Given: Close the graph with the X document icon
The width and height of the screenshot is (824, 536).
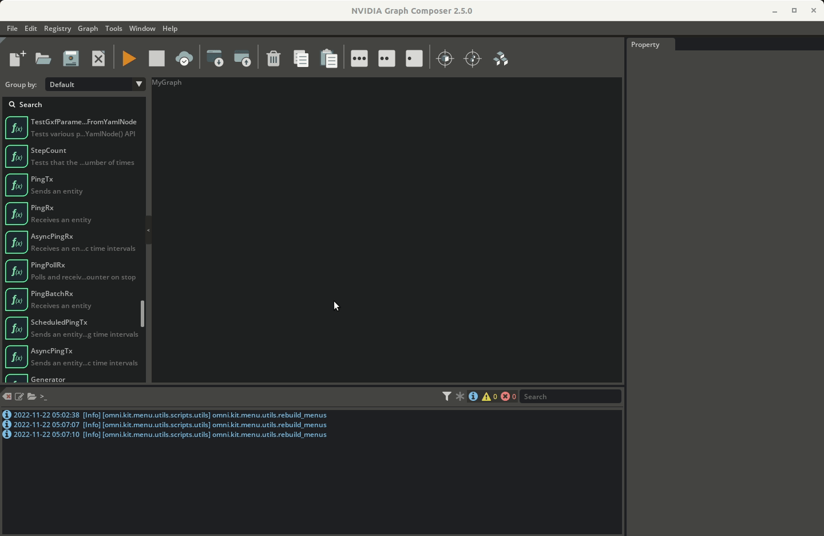Looking at the screenshot, I should [98, 58].
